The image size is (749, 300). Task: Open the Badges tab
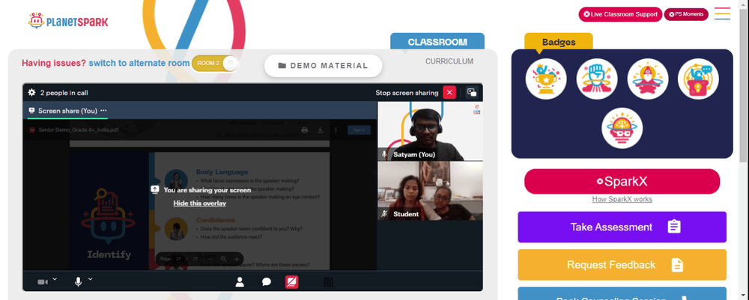point(559,42)
